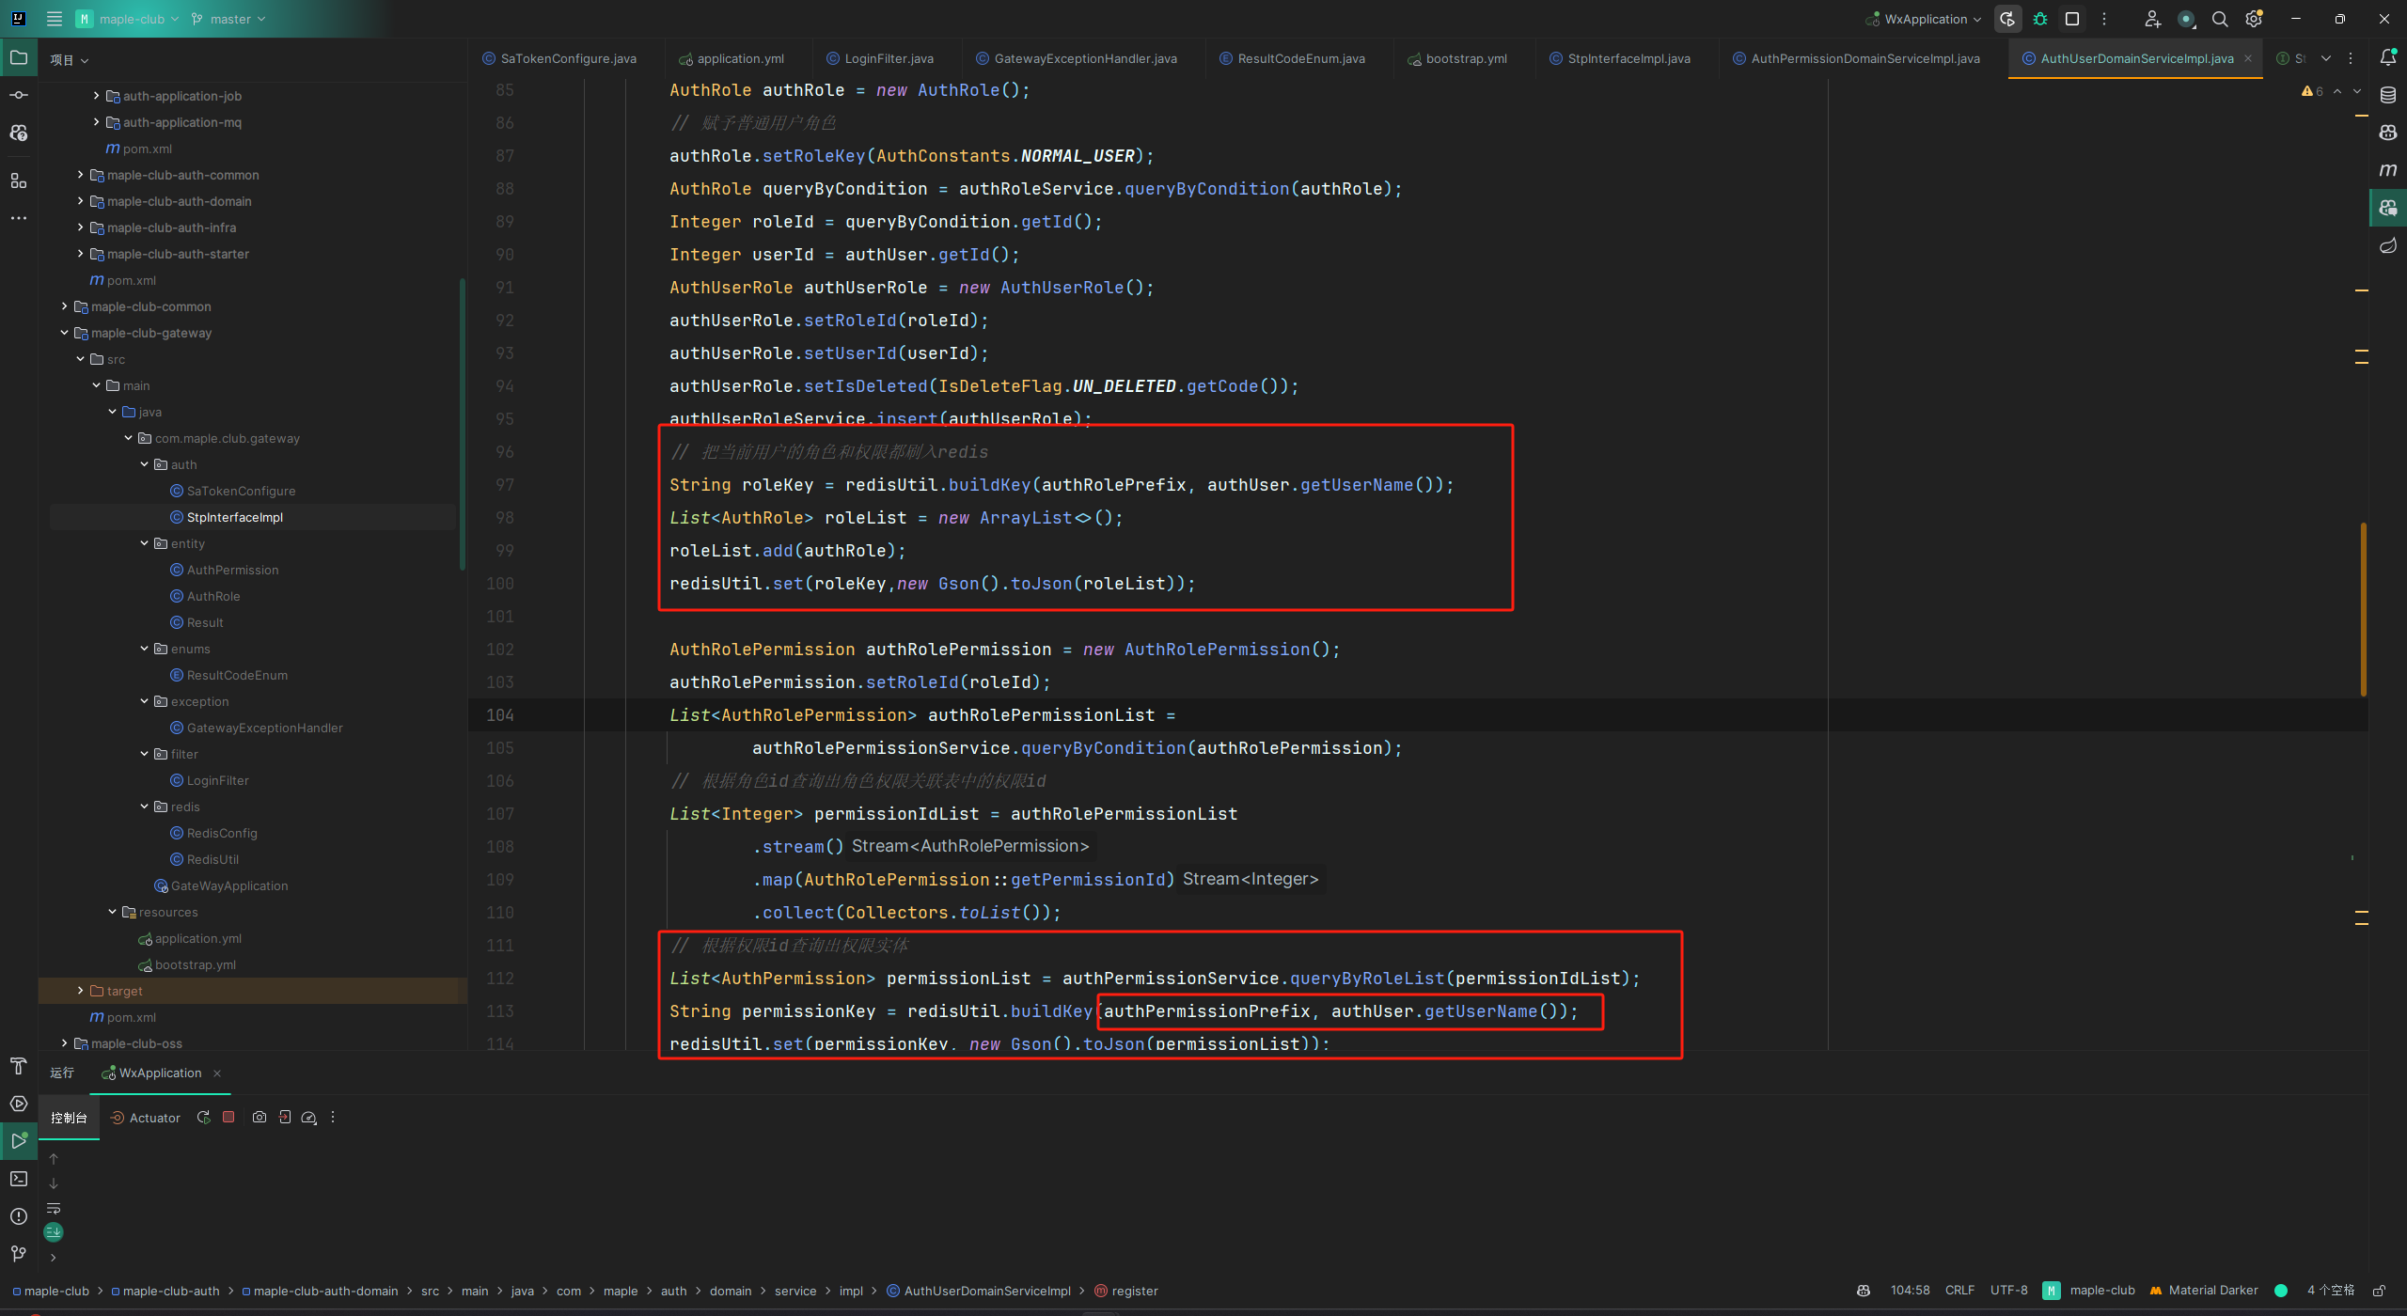The image size is (2407, 1316).
Task: Open the main hamburger menu
Action: (55, 19)
